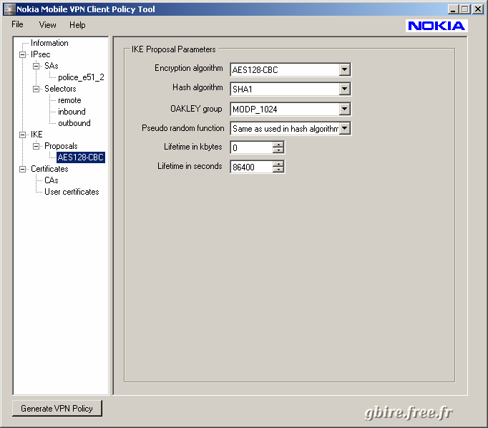Collapse the IPsec tree node

click(x=22, y=54)
